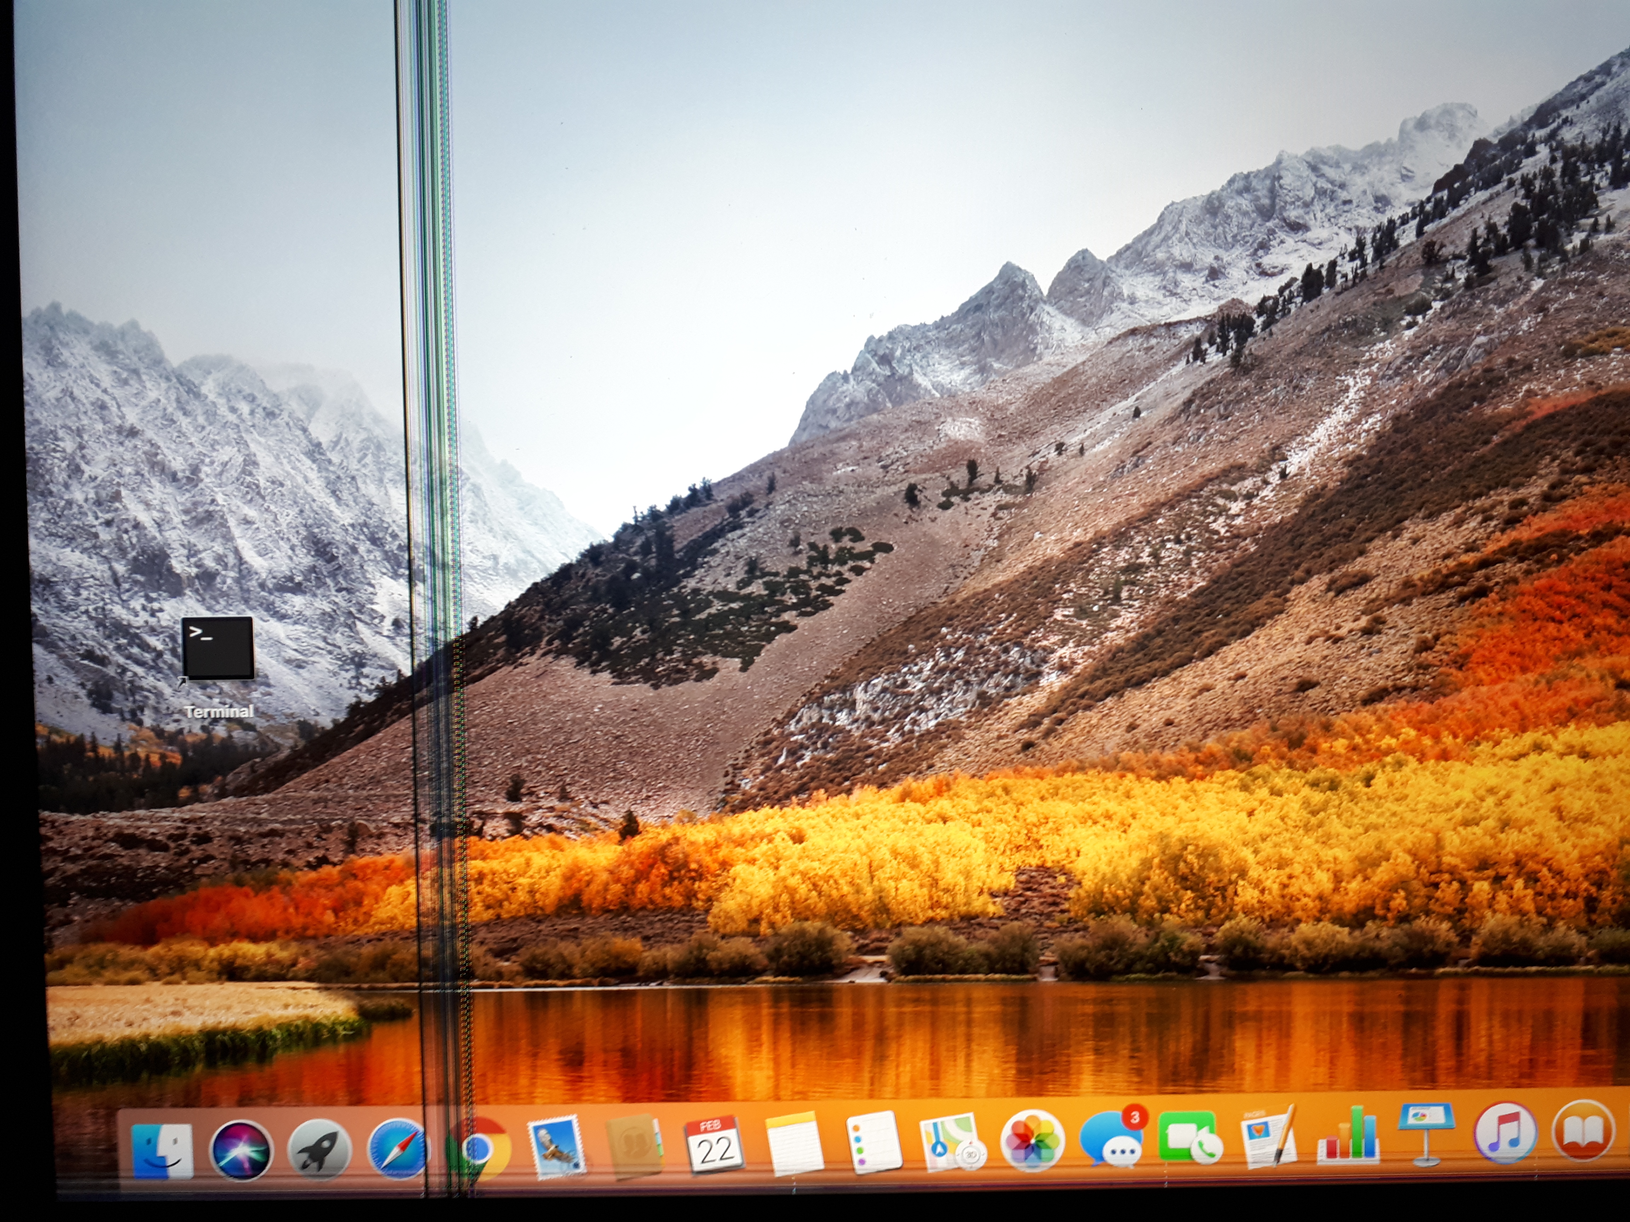Launch Maps from the dock
The height and width of the screenshot is (1222, 1630).
tap(954, 1142)
